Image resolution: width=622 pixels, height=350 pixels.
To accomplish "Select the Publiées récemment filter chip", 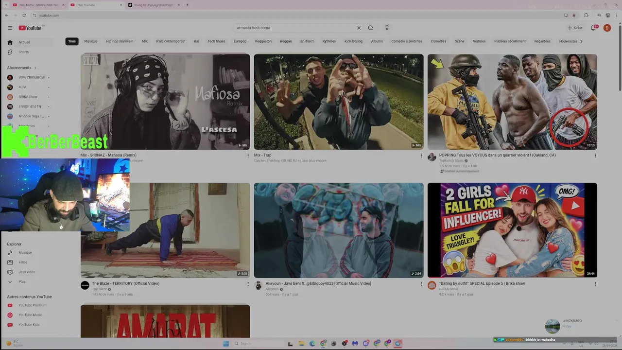I will point(510,41).
